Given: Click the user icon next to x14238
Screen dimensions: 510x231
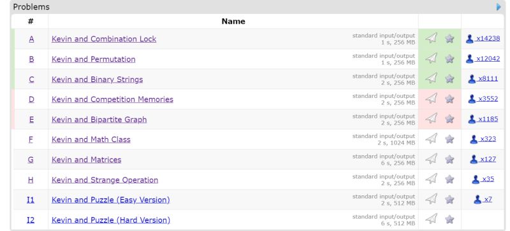Looking at the screenshot, I should click(x=469, y=39).
